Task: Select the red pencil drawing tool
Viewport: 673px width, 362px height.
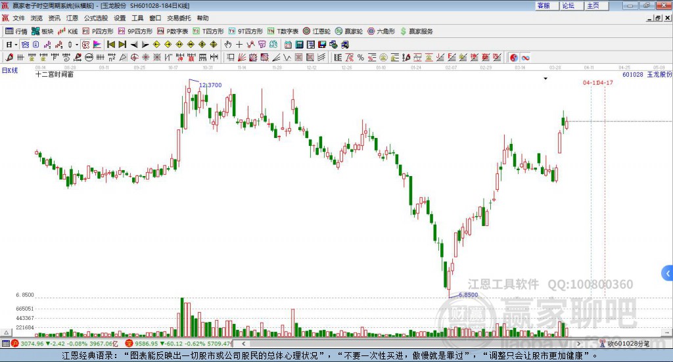Action: click(9, 57)
